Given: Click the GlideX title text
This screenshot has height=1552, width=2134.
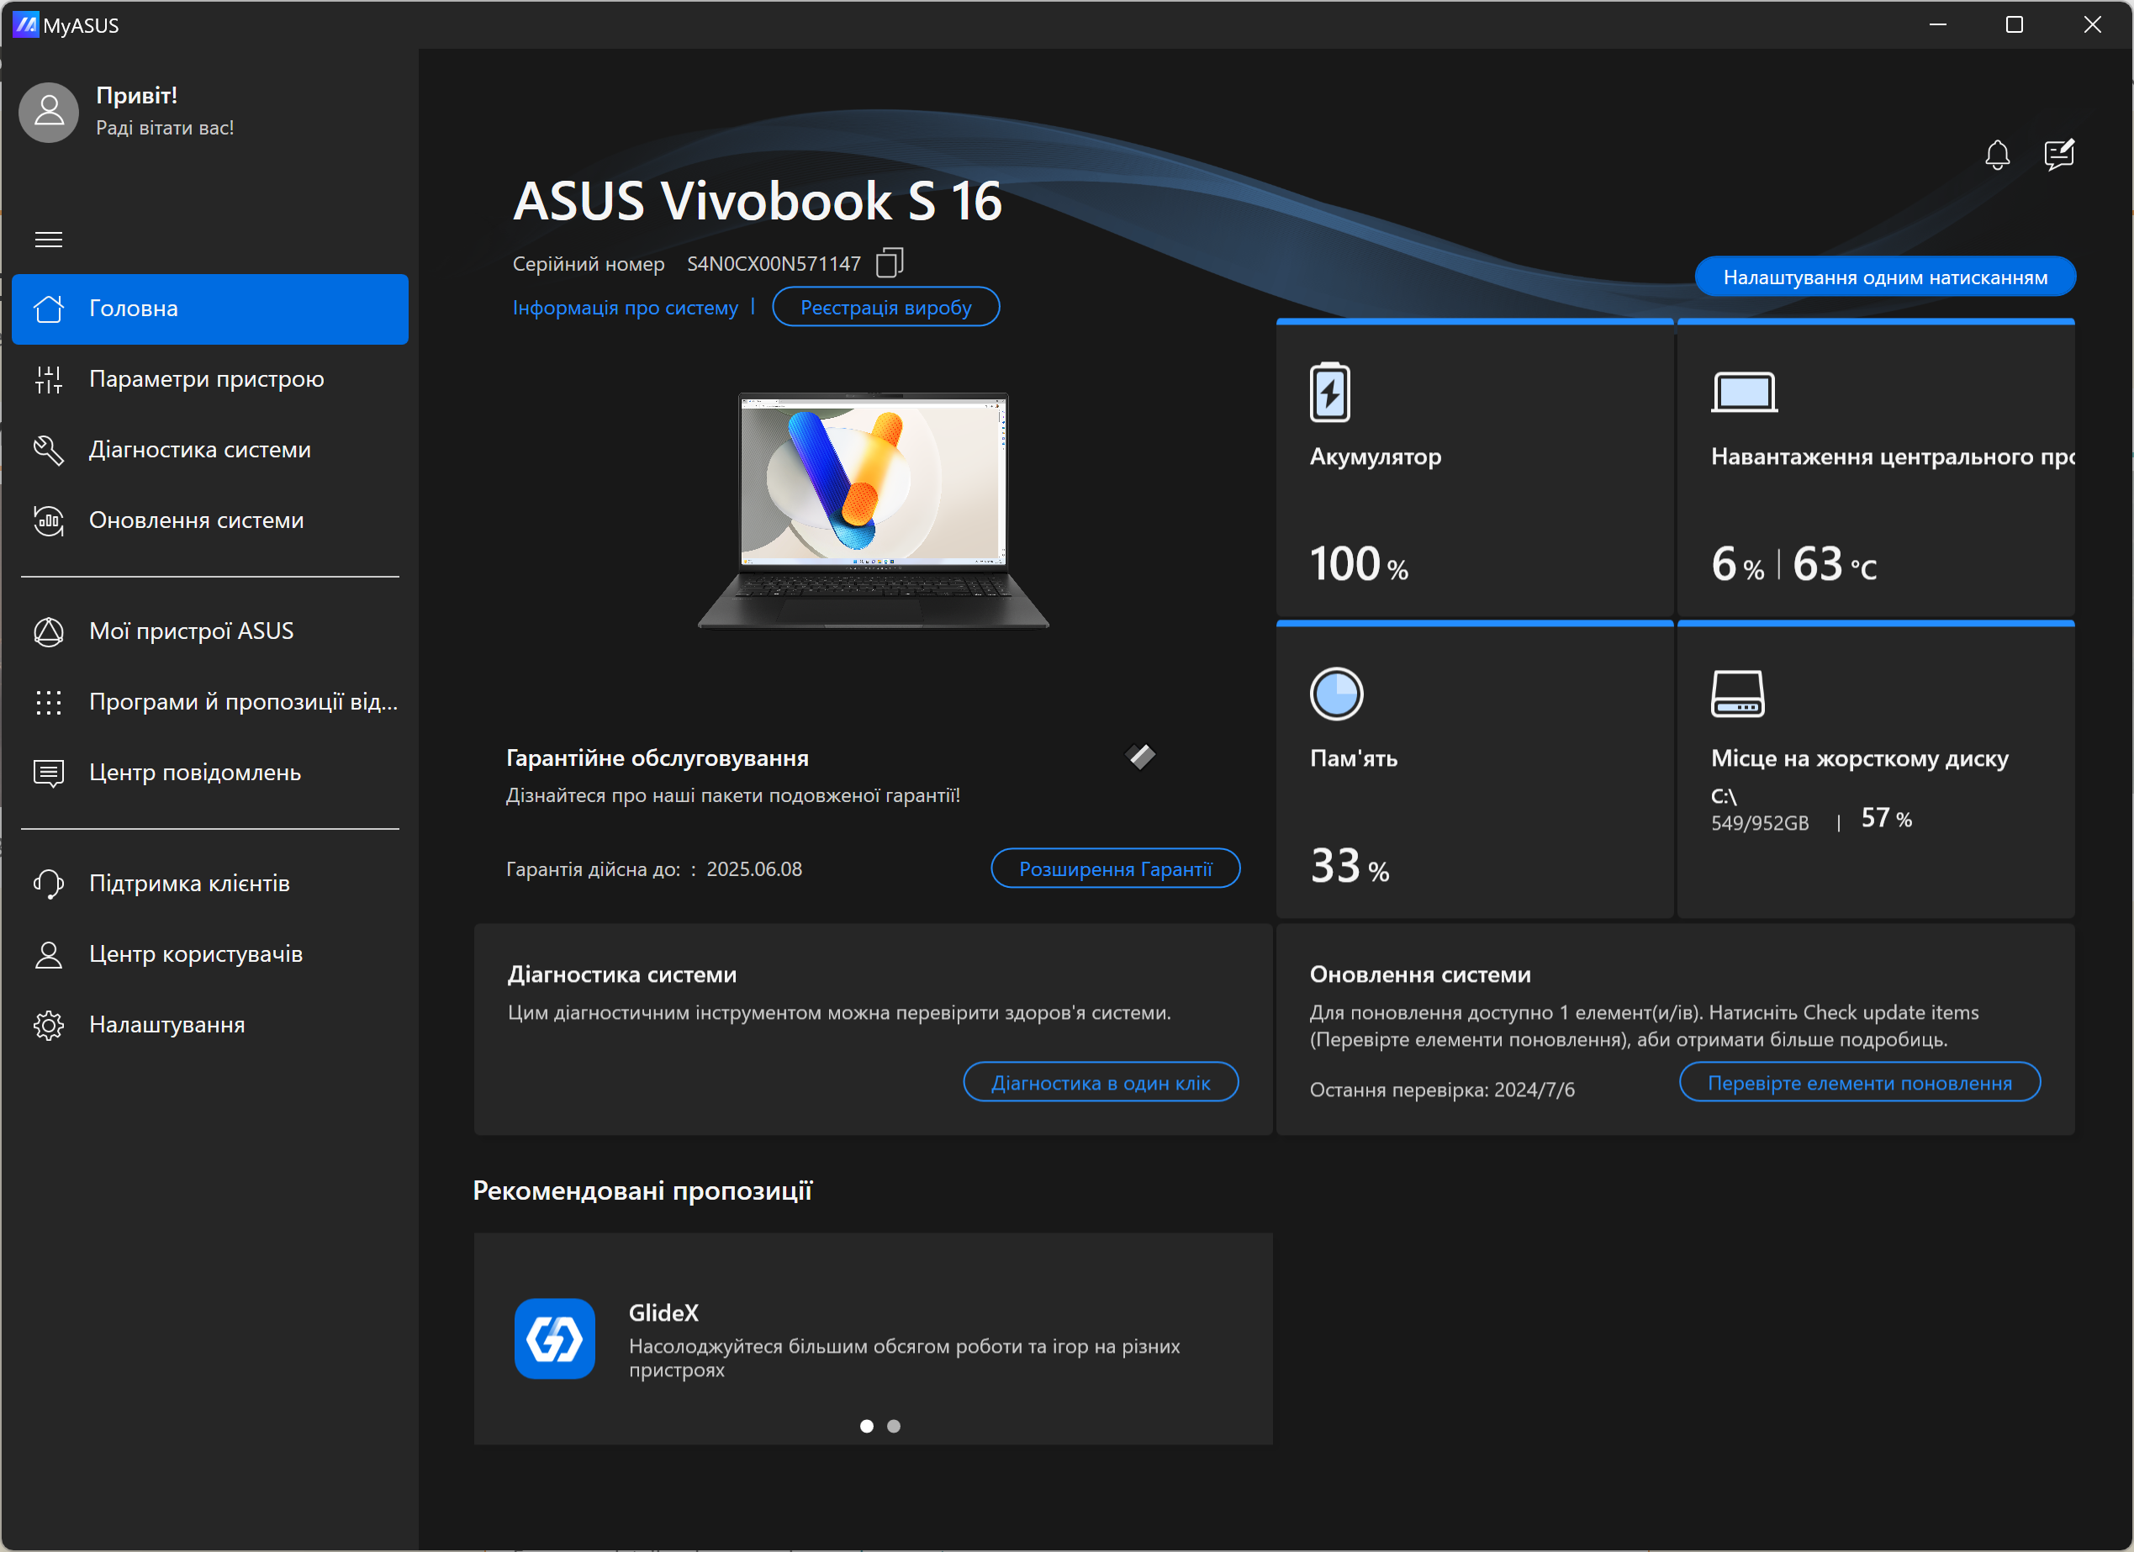Looking at the screenshot, I should click(663, 1312).
